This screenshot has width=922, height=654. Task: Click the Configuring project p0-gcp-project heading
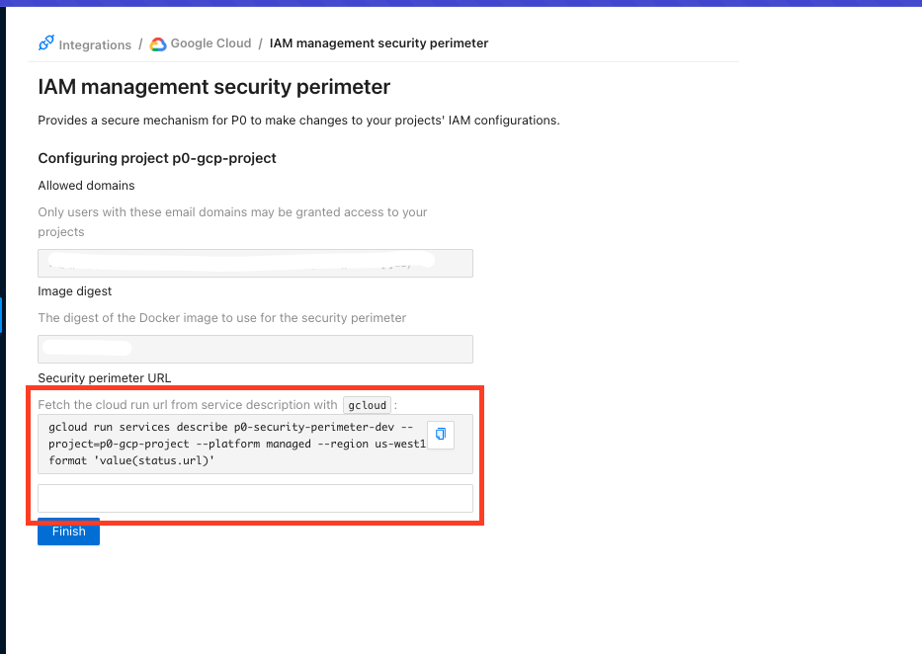(x=156, y=158)
